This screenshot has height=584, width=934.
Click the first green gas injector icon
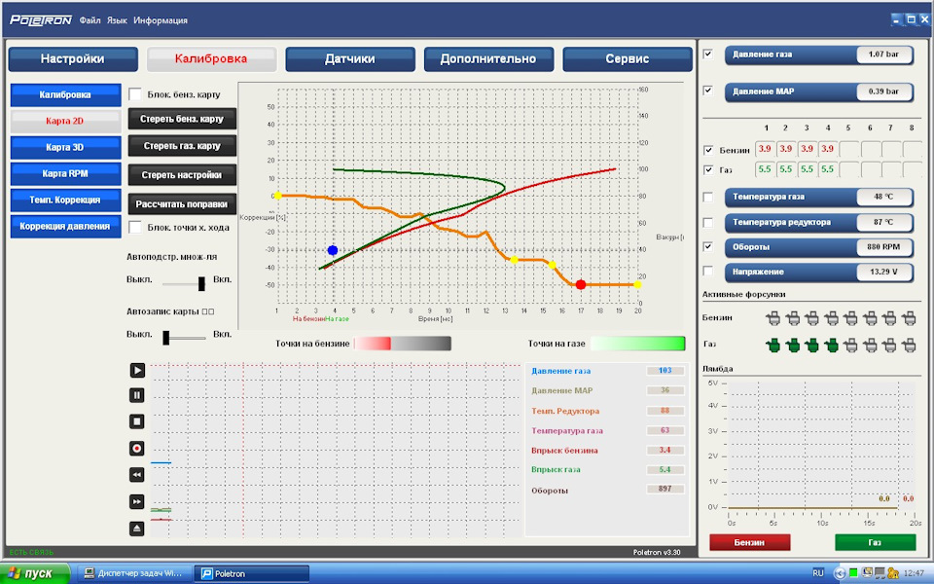coord(773,345)
